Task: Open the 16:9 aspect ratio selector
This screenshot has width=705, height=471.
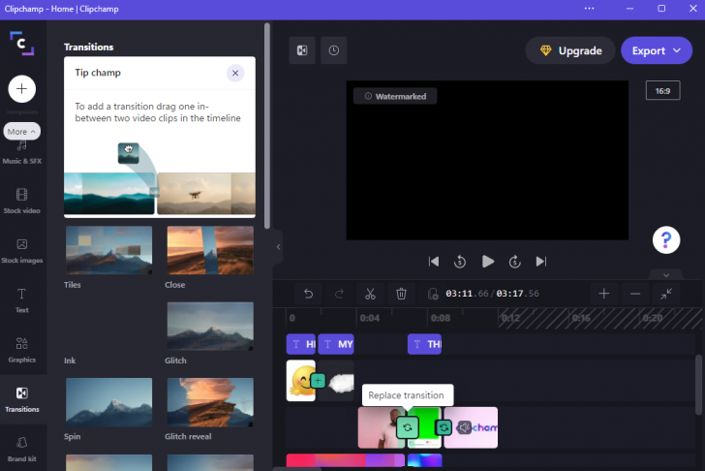Action: click(x=662, y=90)
